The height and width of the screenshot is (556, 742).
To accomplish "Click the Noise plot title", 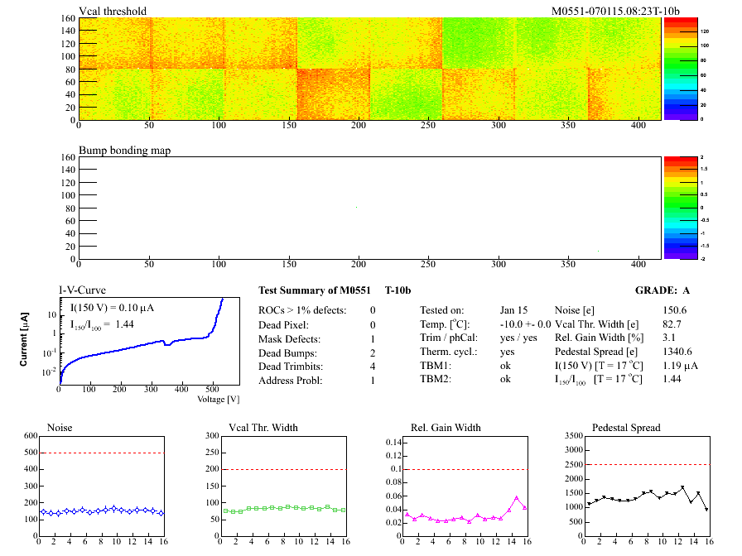I will click(63, 428).
